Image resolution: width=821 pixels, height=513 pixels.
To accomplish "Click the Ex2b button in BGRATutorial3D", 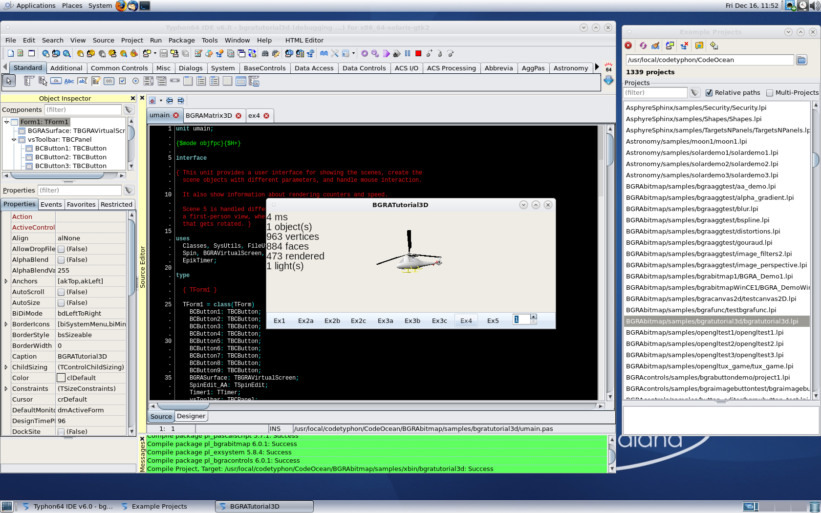I will (332, 321).
